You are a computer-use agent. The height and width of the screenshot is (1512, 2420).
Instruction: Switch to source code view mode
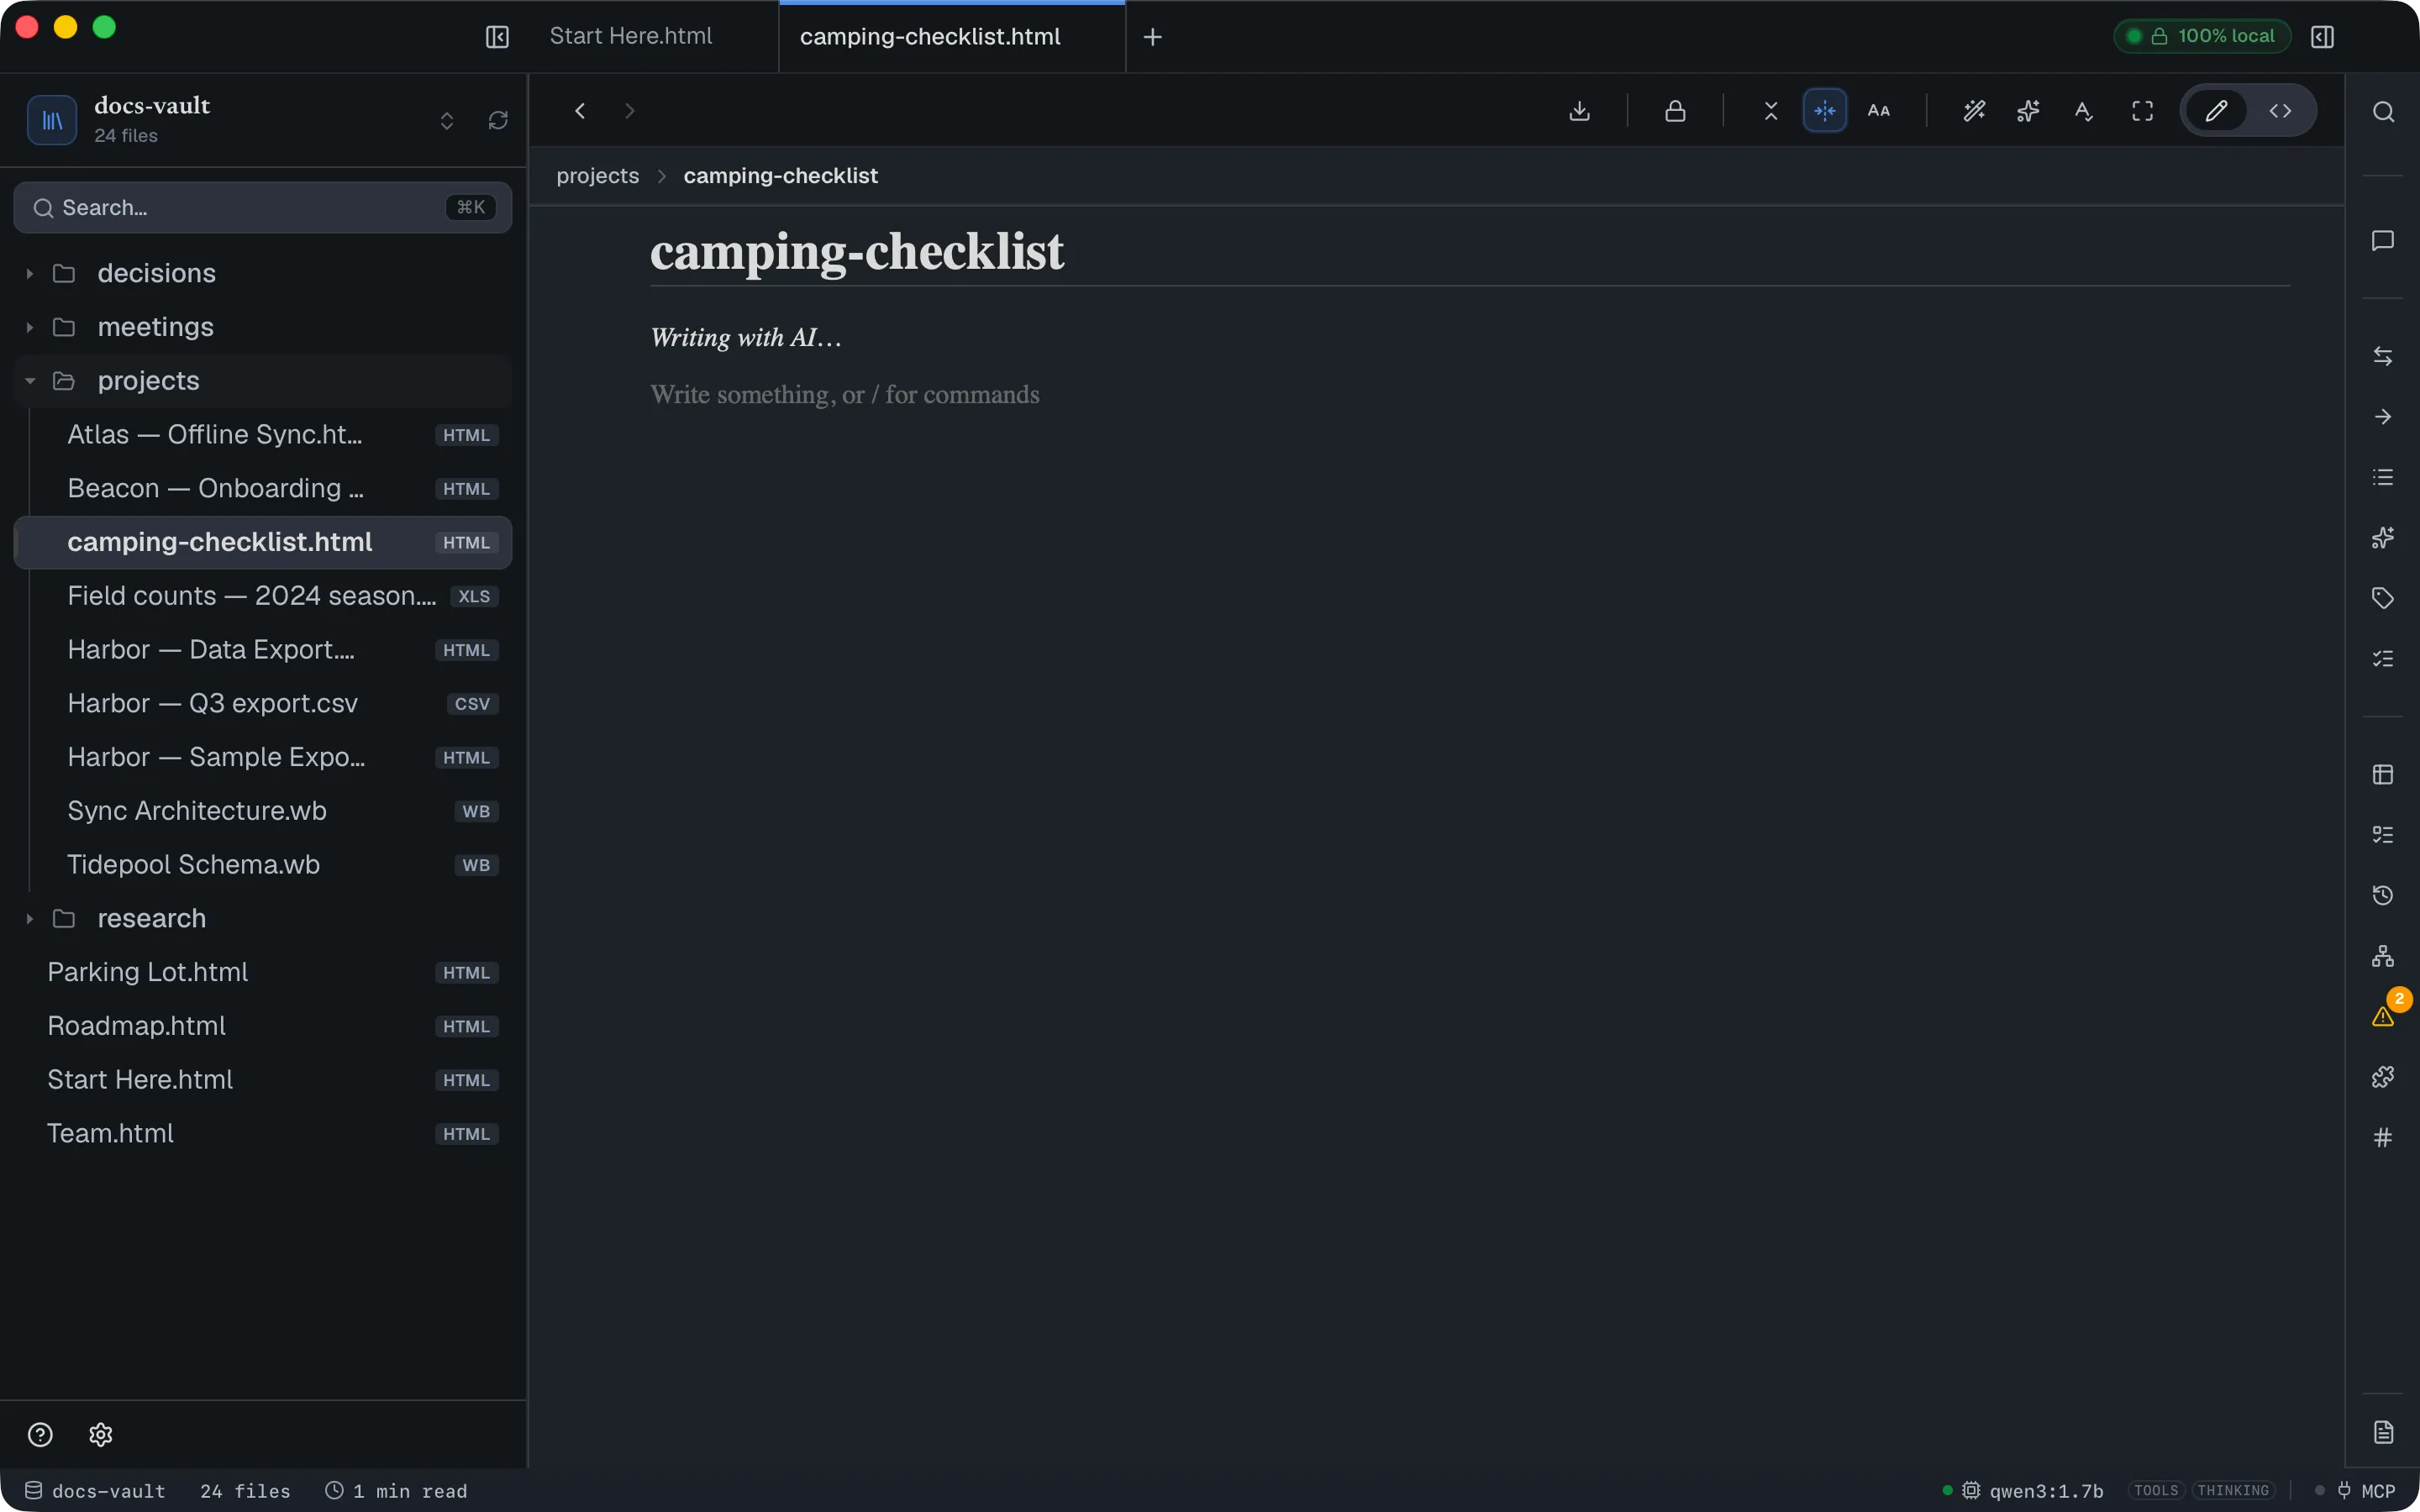(x=2280, y=111)
